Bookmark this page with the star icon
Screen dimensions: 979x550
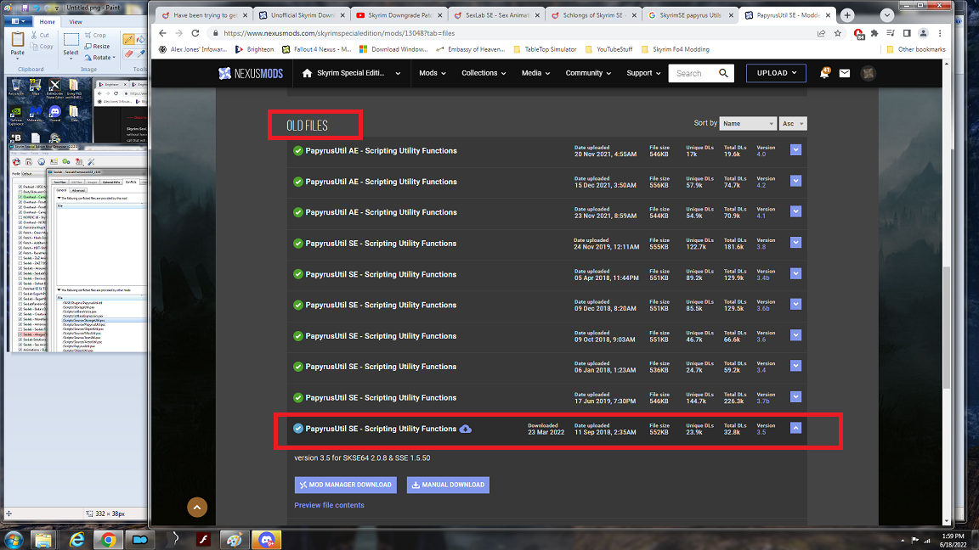[x=838, y=33]
